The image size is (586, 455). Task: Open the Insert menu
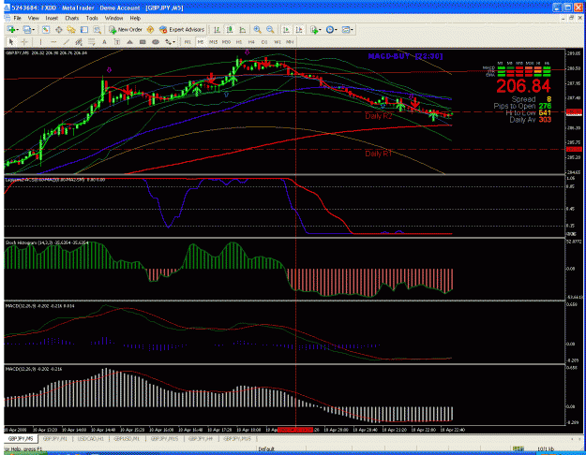click(x=52, y=18)
